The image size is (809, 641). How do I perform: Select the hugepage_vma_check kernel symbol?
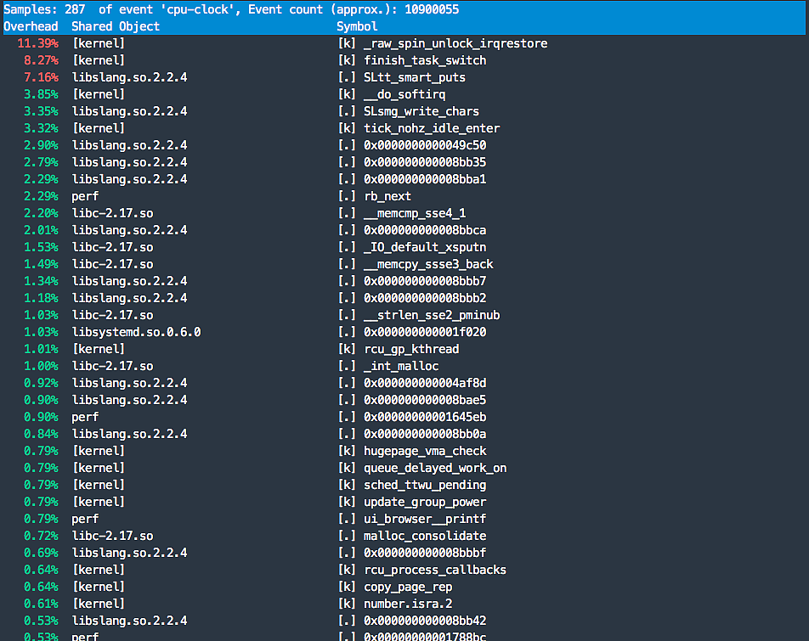click(425, 451)
